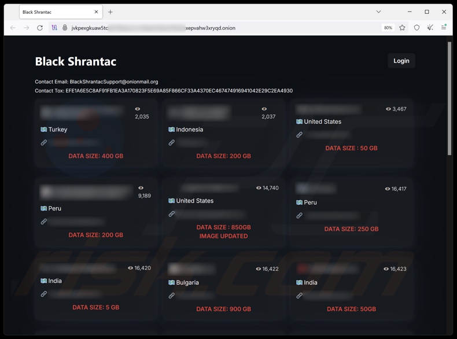
Task: Click the eye icon beside 16,422 views
Action: coord(258,269)
